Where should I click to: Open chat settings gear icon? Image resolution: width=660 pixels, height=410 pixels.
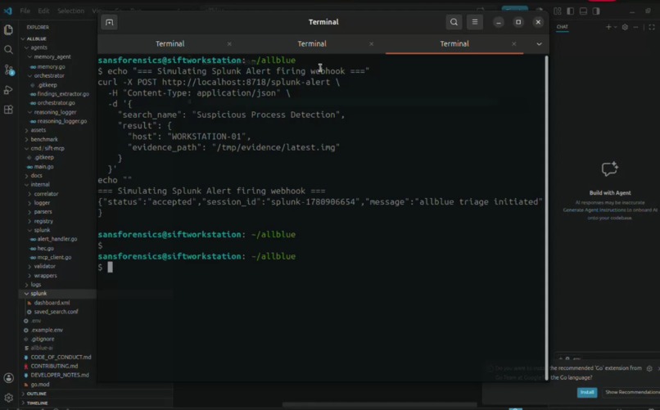[625, 27]
